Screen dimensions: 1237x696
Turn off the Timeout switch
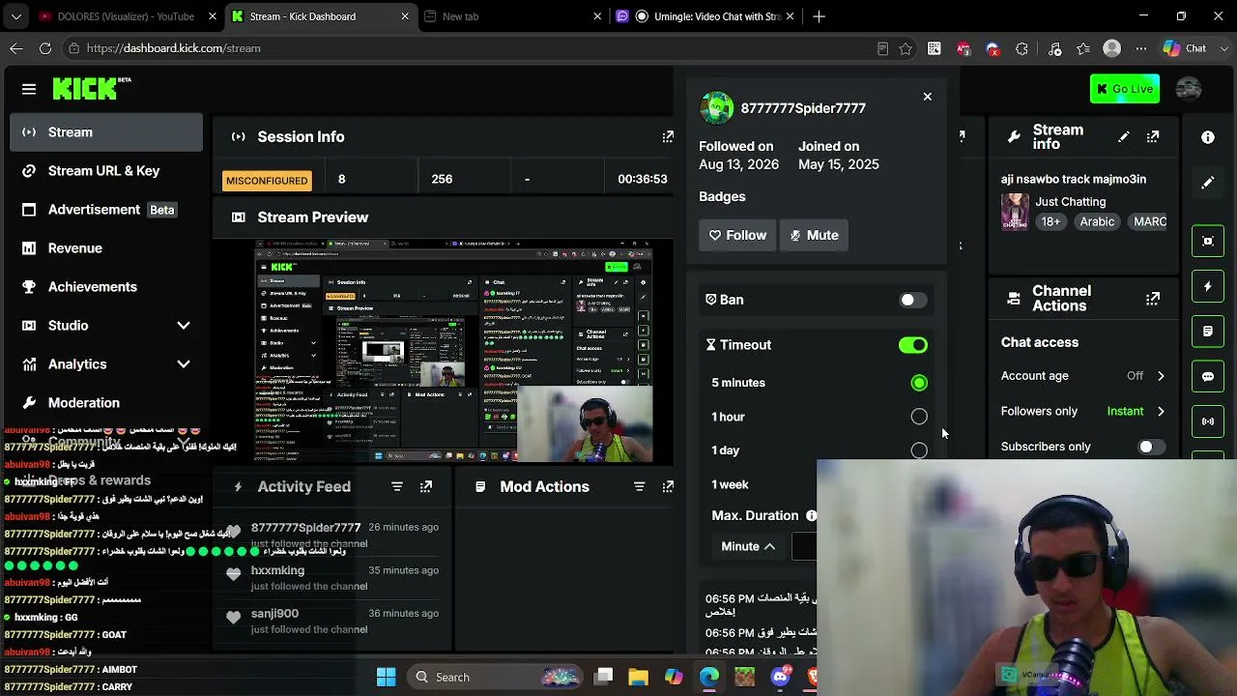tap(913, 345)
